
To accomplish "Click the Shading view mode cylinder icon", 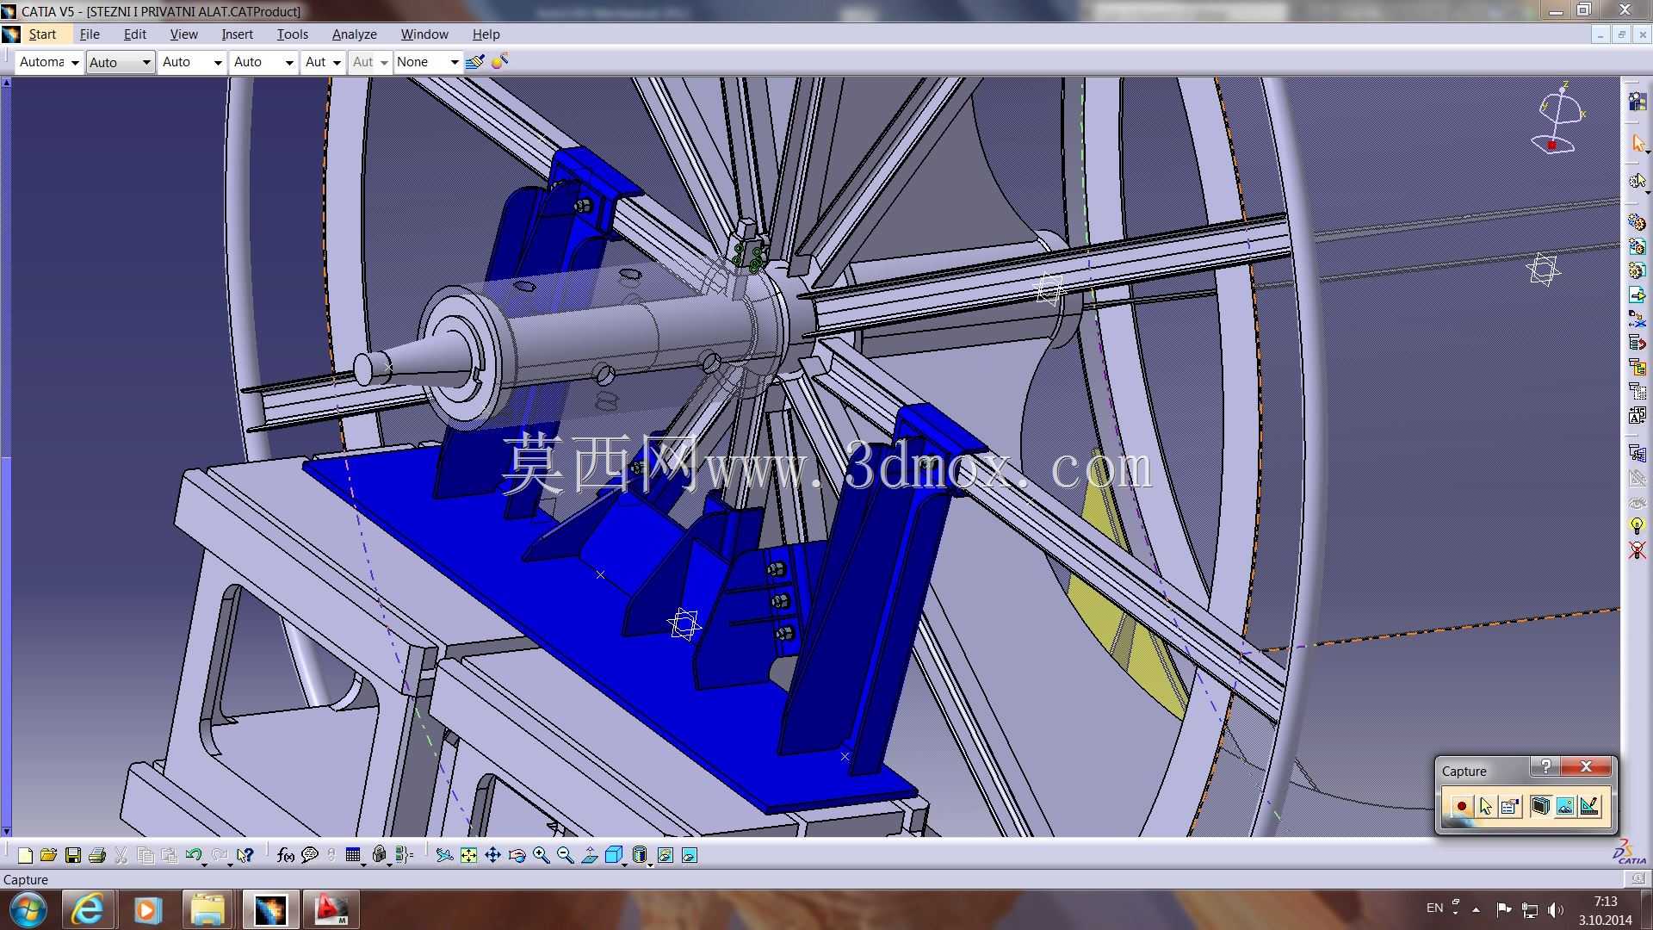I will click(x=640, y=855).
